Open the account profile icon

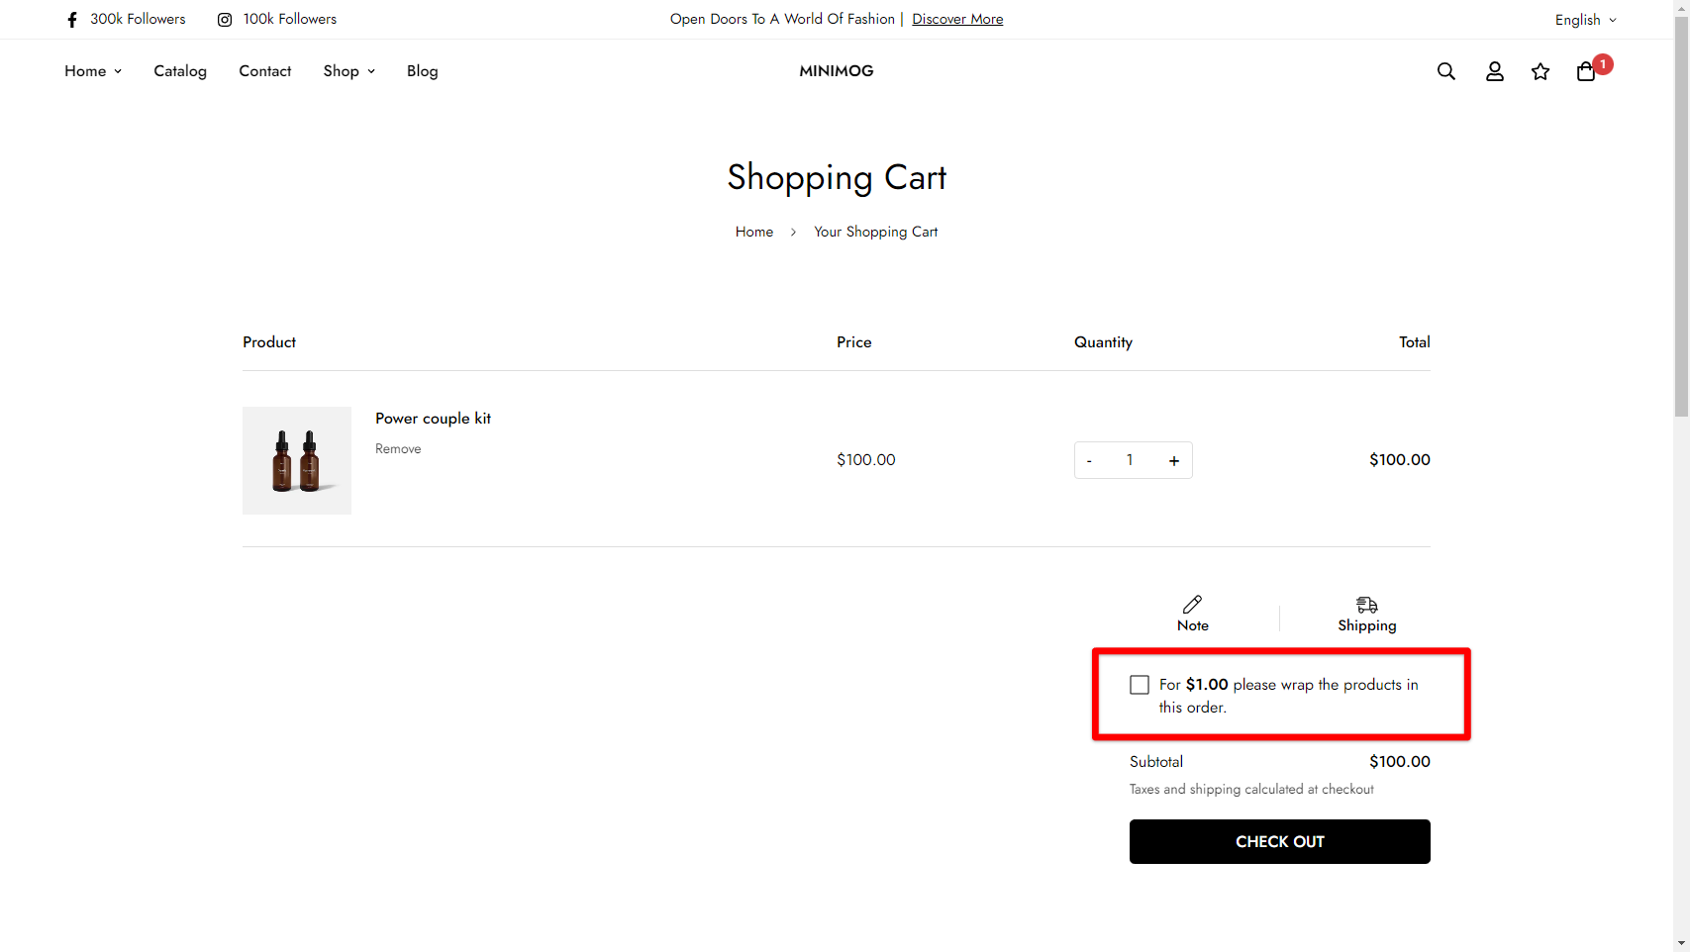click(1494, 71)
